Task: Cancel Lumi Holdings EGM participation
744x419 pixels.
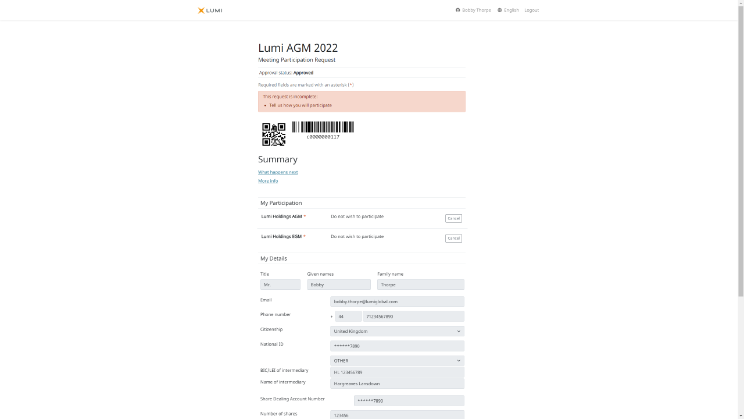Action: pos(453,238)
